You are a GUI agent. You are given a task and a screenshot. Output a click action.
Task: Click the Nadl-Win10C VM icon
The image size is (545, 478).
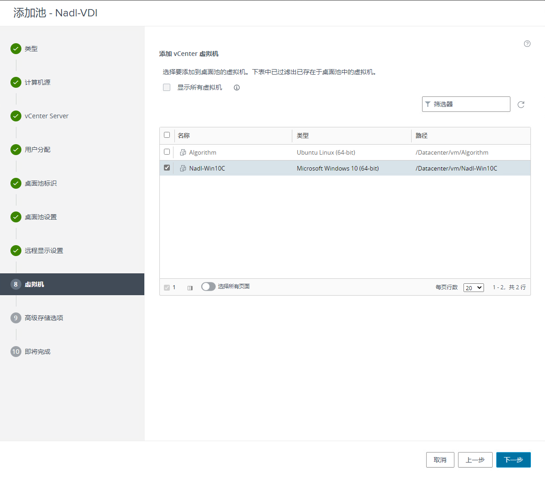(x=183, y=168)
